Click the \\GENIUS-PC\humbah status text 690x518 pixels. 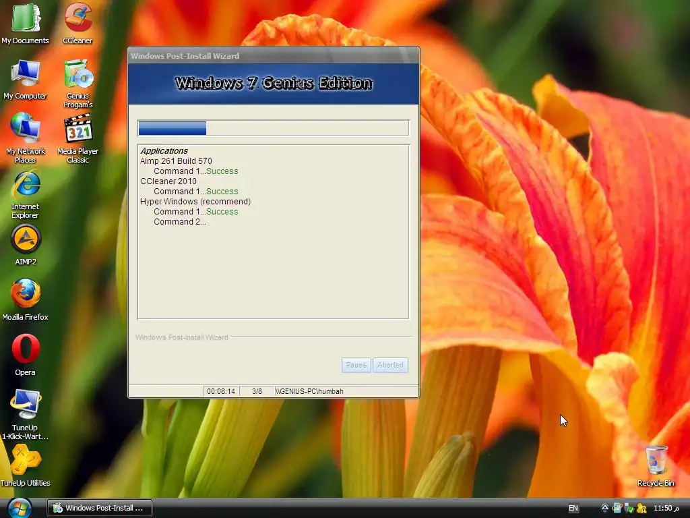coord(309,391)
